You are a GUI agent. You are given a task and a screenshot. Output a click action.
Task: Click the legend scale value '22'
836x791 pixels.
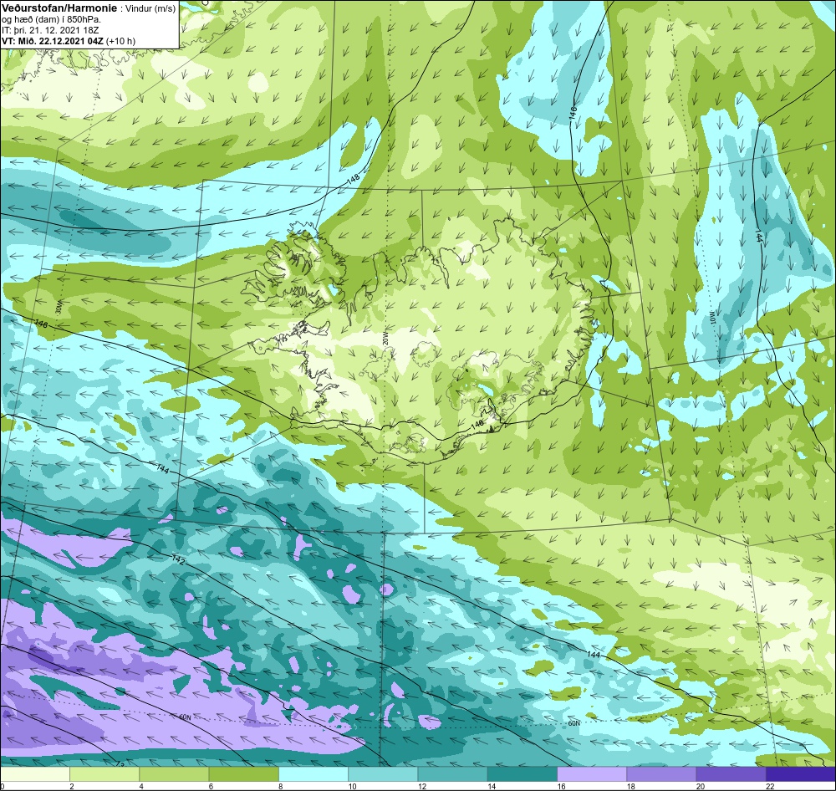770,786
